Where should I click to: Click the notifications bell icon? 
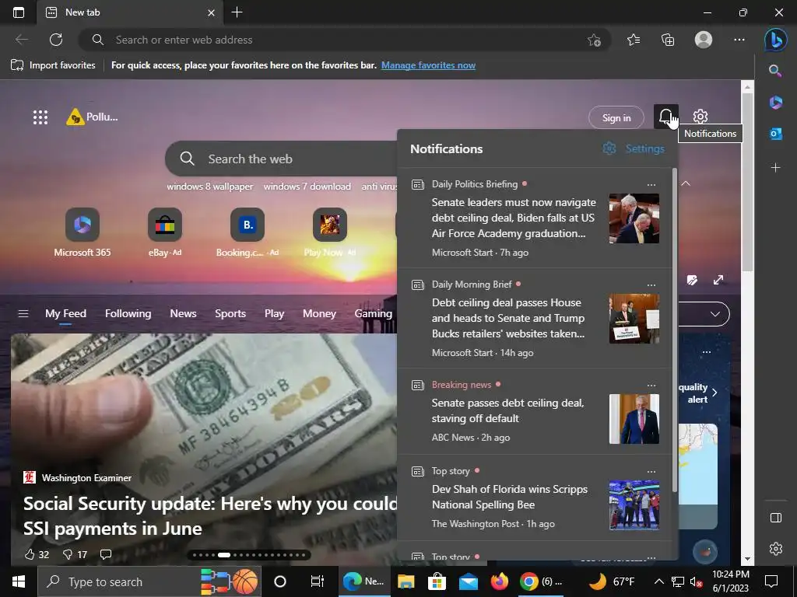[x=666, y=117]
